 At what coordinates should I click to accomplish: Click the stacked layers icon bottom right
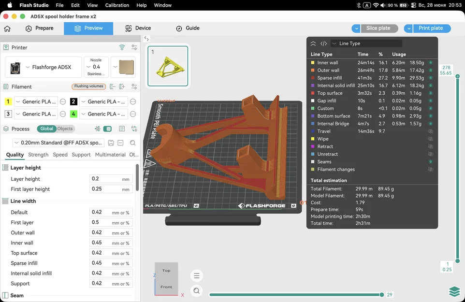[x=454, y=291]
